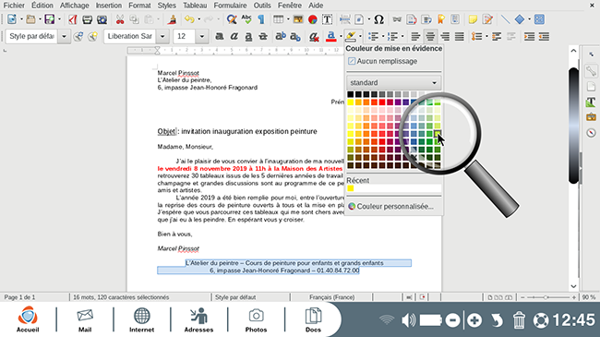The image size is (600, 337).
Task: Expand the paragraph style dropdown
Action: [64, 36]
